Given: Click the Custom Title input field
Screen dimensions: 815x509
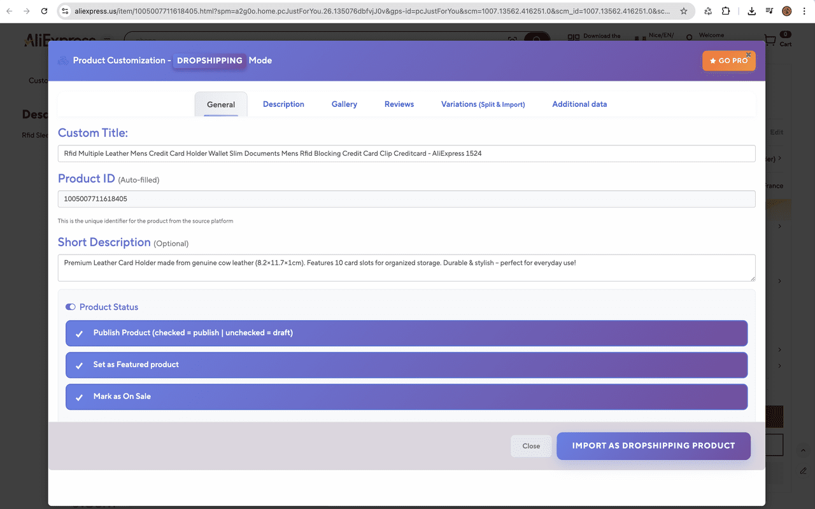Looking at the screenshot, I should pos(406,153).
